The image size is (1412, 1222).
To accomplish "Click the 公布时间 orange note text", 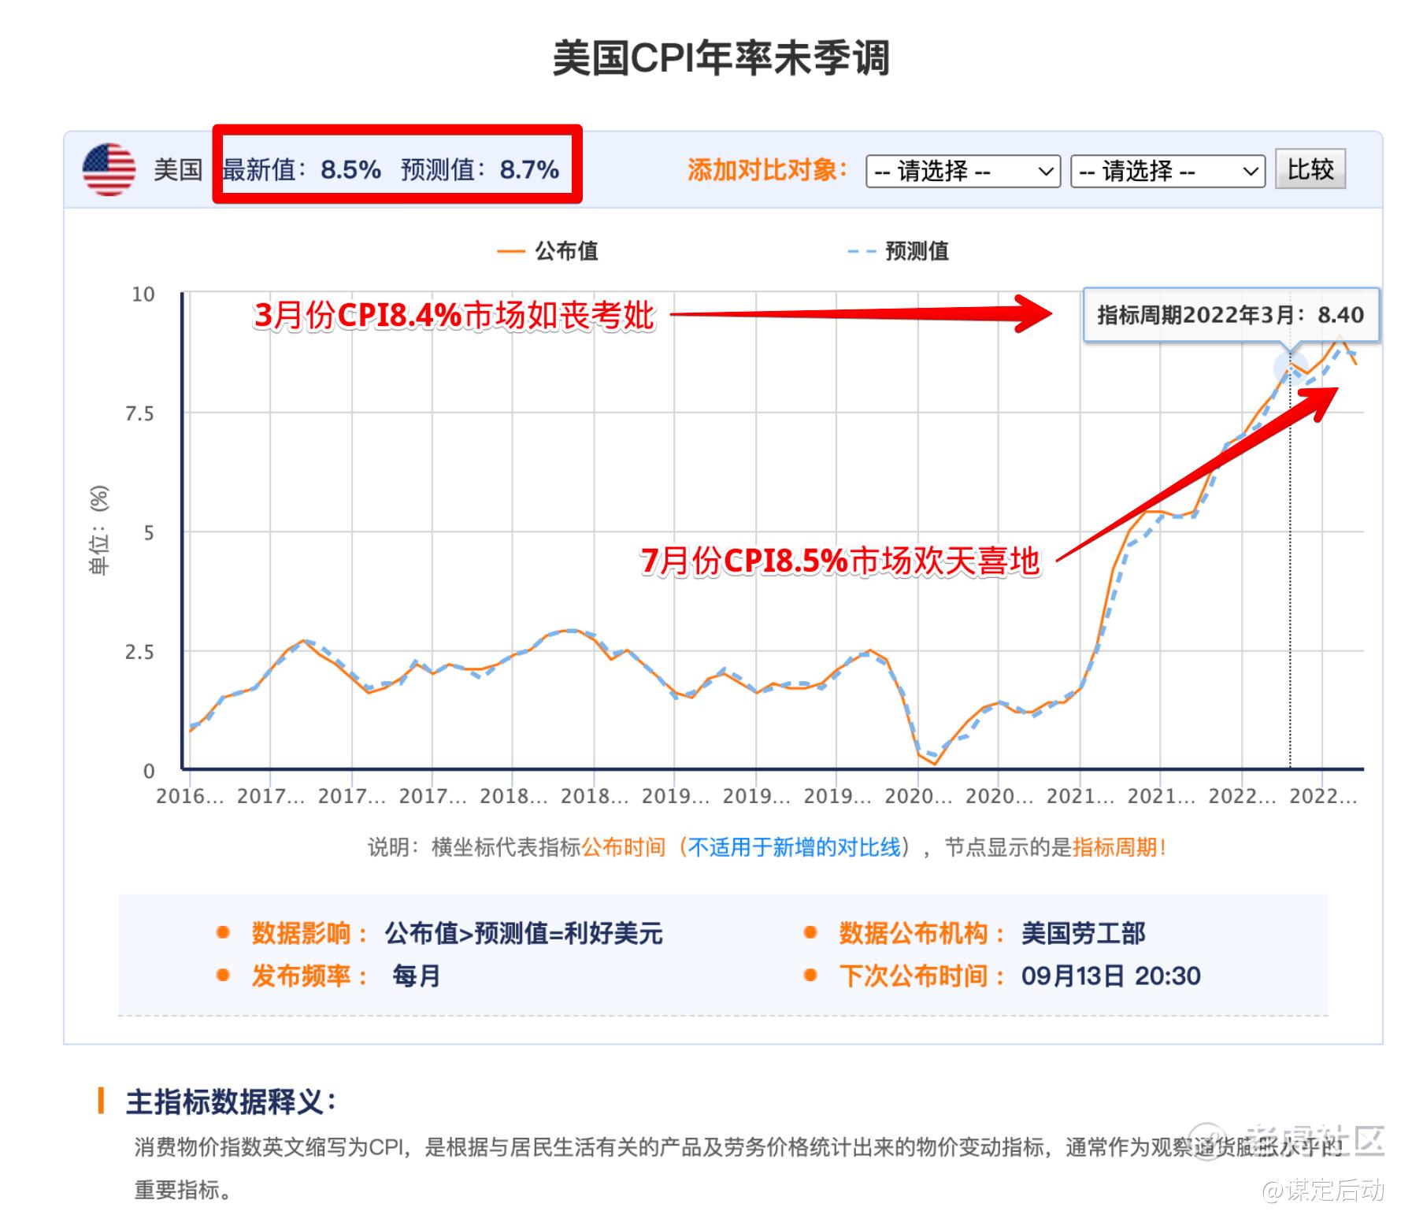I will coord(624,847).
